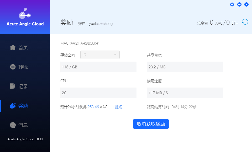Click the 记录 records icon
252x152 pixels.
tap(13, 86)
